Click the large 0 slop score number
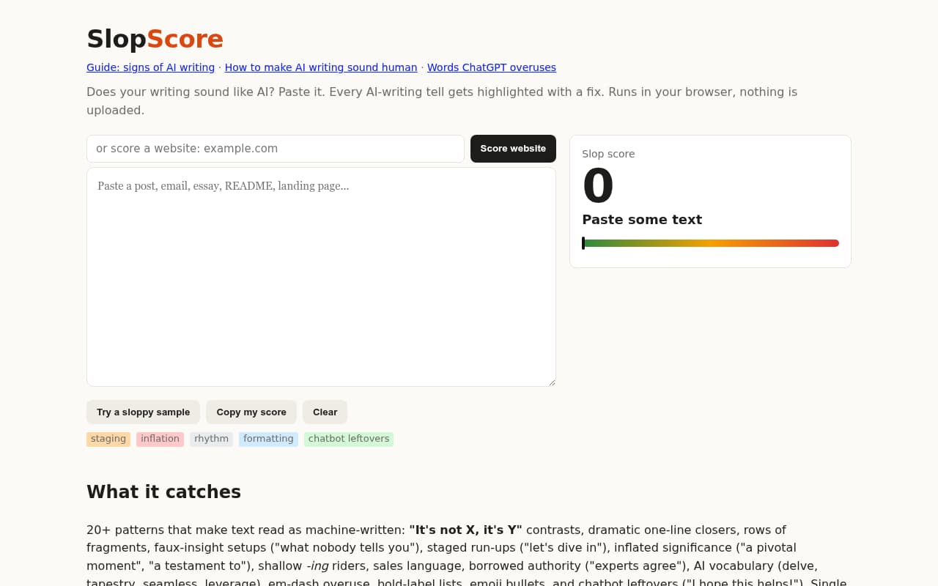The width and height of the screenshot is (938, 586). [598, 186]
